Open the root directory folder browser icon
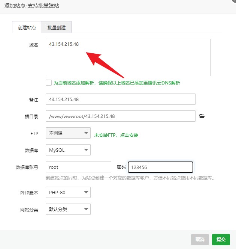Screen dimensions: 236x249 click(x=202, y=116)
